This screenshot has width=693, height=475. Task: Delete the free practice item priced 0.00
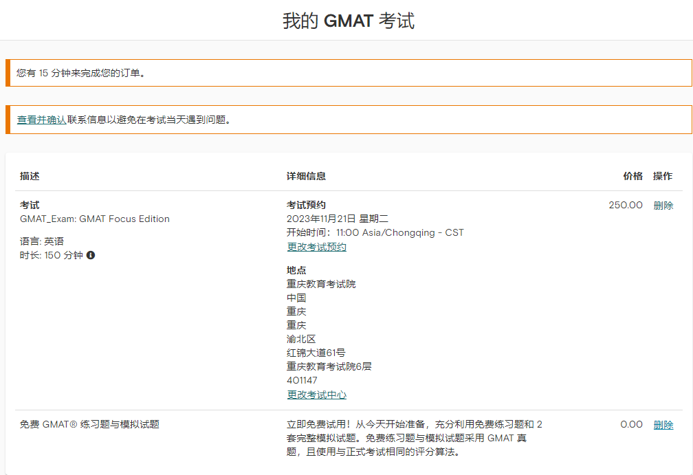pyautogui.click(x=663, y=425)
